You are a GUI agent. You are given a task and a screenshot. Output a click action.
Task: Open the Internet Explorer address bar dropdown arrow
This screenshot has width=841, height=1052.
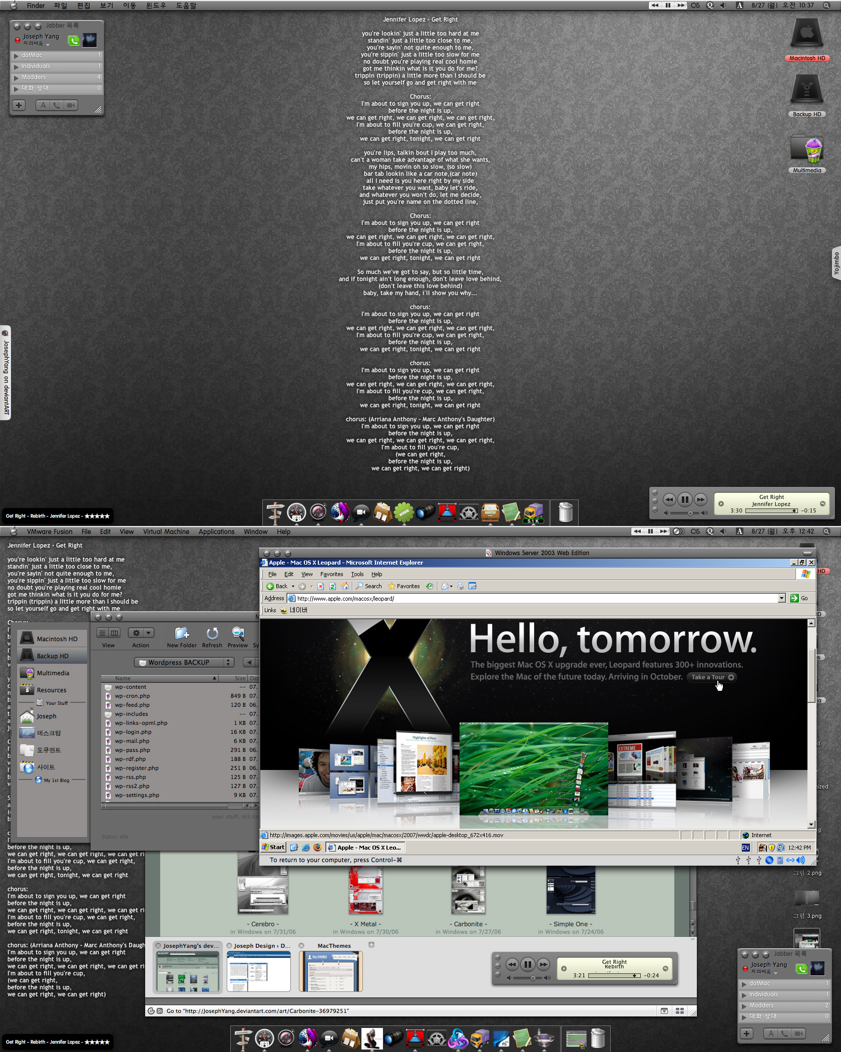[781, 598]
